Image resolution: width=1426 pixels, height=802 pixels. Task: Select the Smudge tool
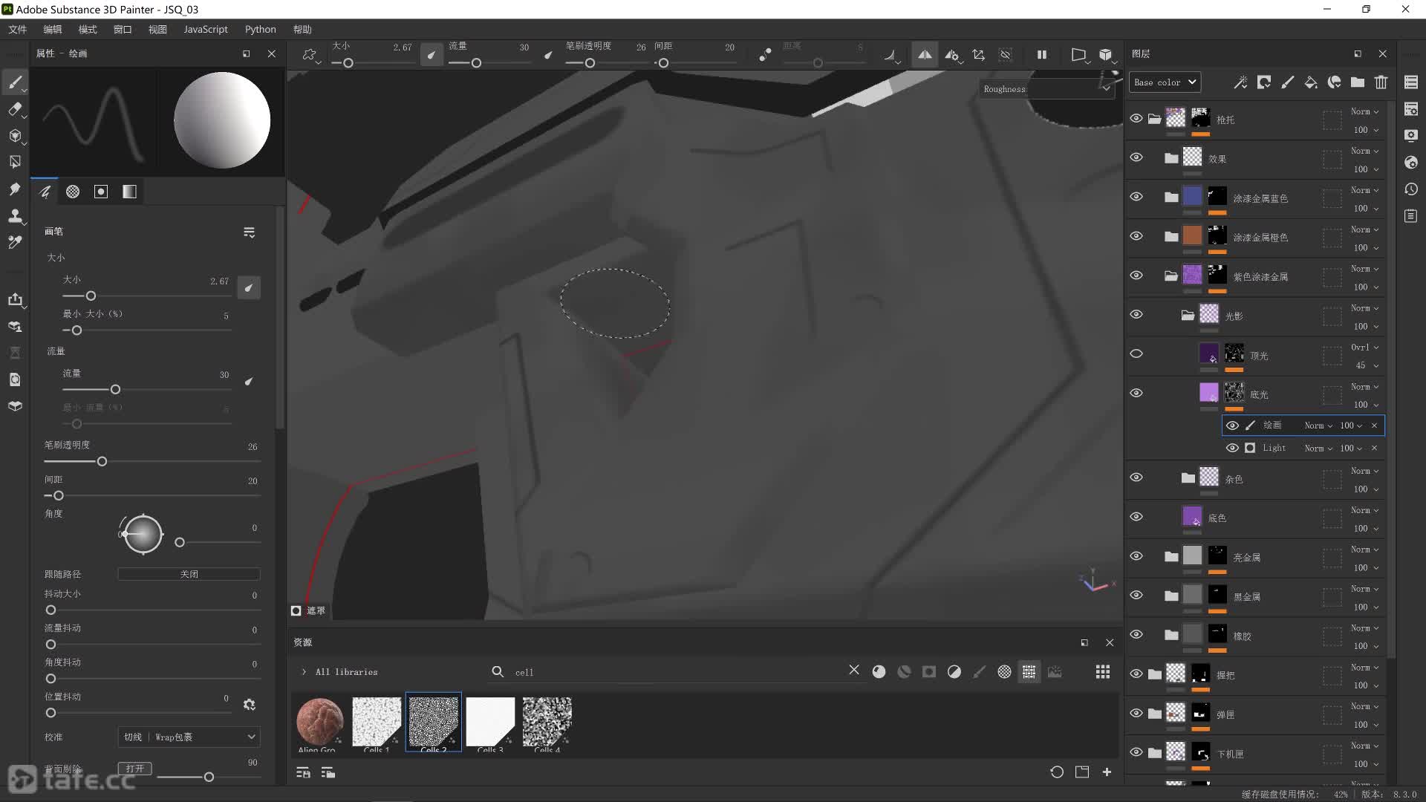(15, 189)
